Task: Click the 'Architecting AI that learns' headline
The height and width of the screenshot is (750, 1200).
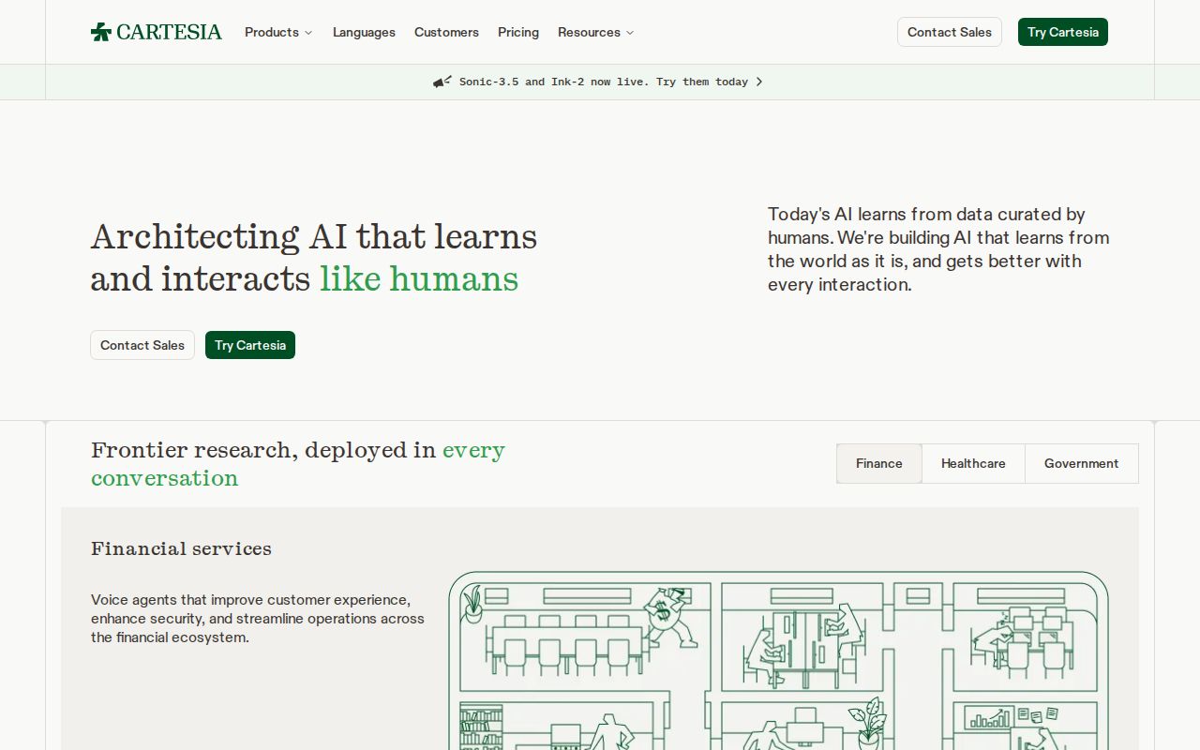Action: [314, 257]
